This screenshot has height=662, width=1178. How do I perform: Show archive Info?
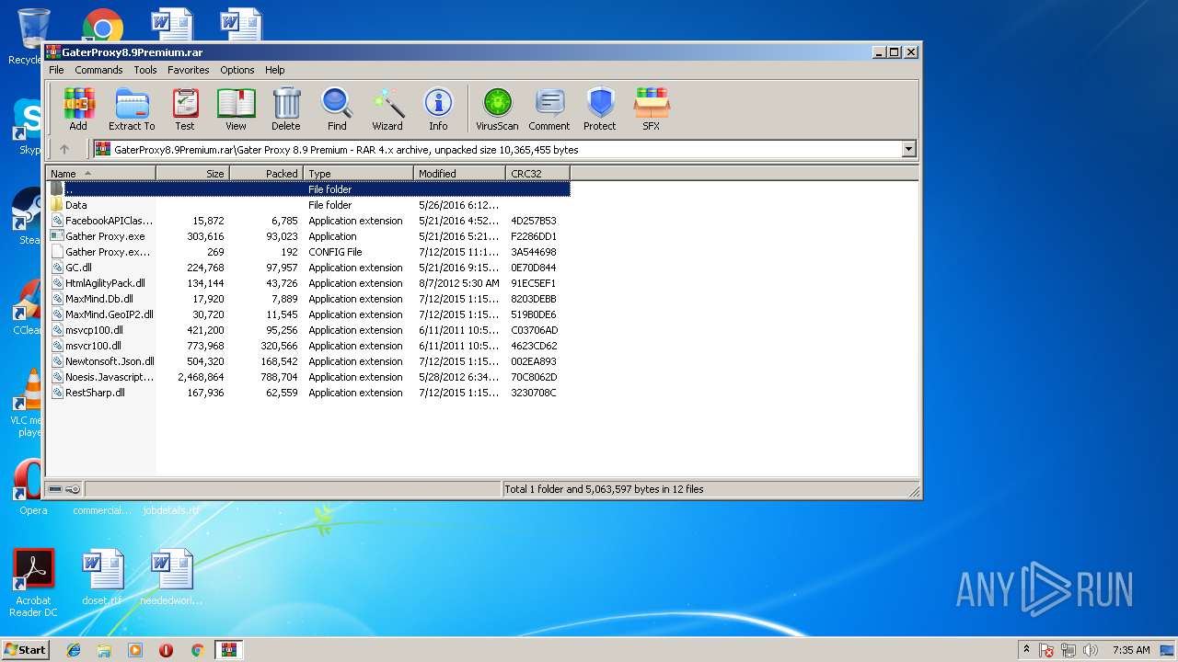tap(438, 109)
